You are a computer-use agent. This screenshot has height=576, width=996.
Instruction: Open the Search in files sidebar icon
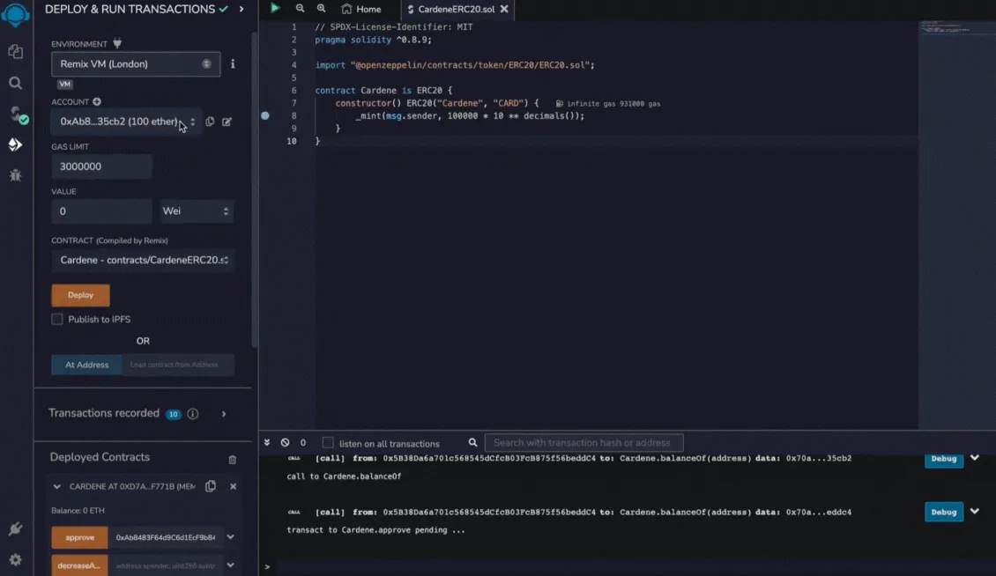(15, 83)
